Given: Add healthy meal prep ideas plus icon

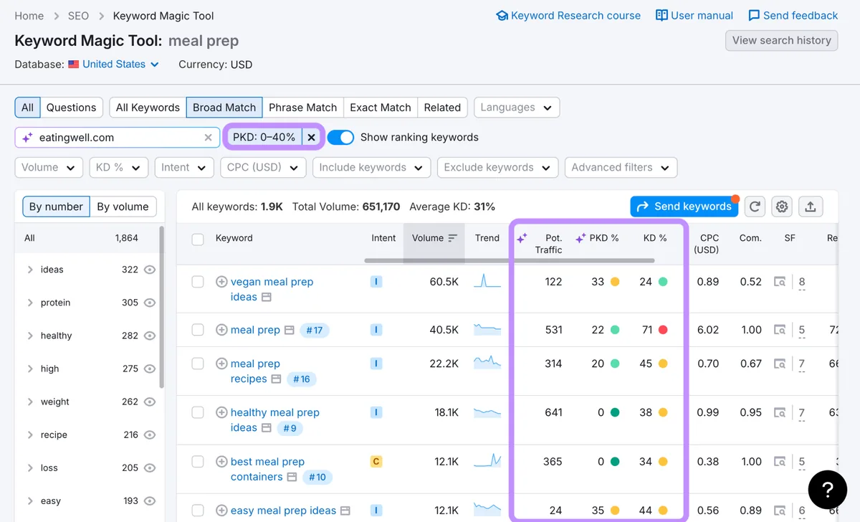Looking at the screenshot, I should point(221,412).
